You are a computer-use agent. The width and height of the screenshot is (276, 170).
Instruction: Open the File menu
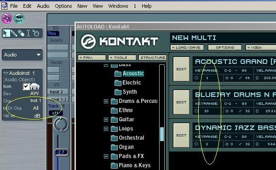point(14,6)
